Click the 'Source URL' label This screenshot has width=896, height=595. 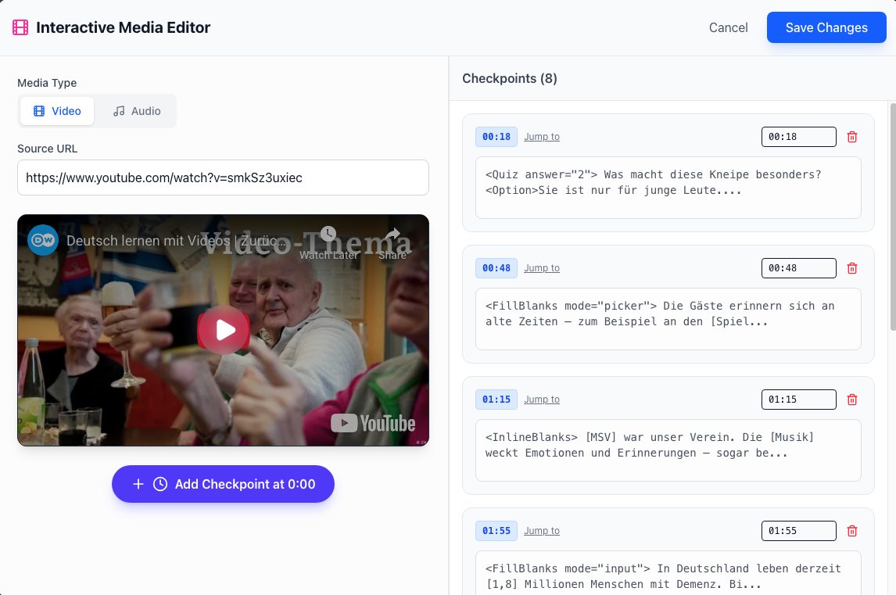(48, 149)
